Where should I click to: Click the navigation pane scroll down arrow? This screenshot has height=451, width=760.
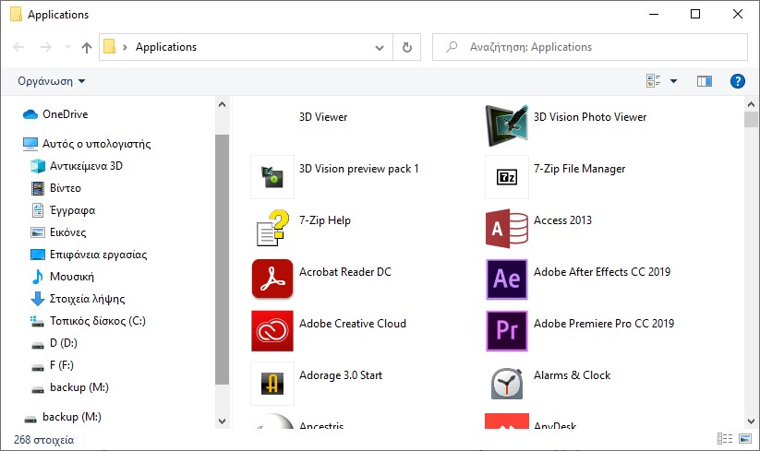222,421
